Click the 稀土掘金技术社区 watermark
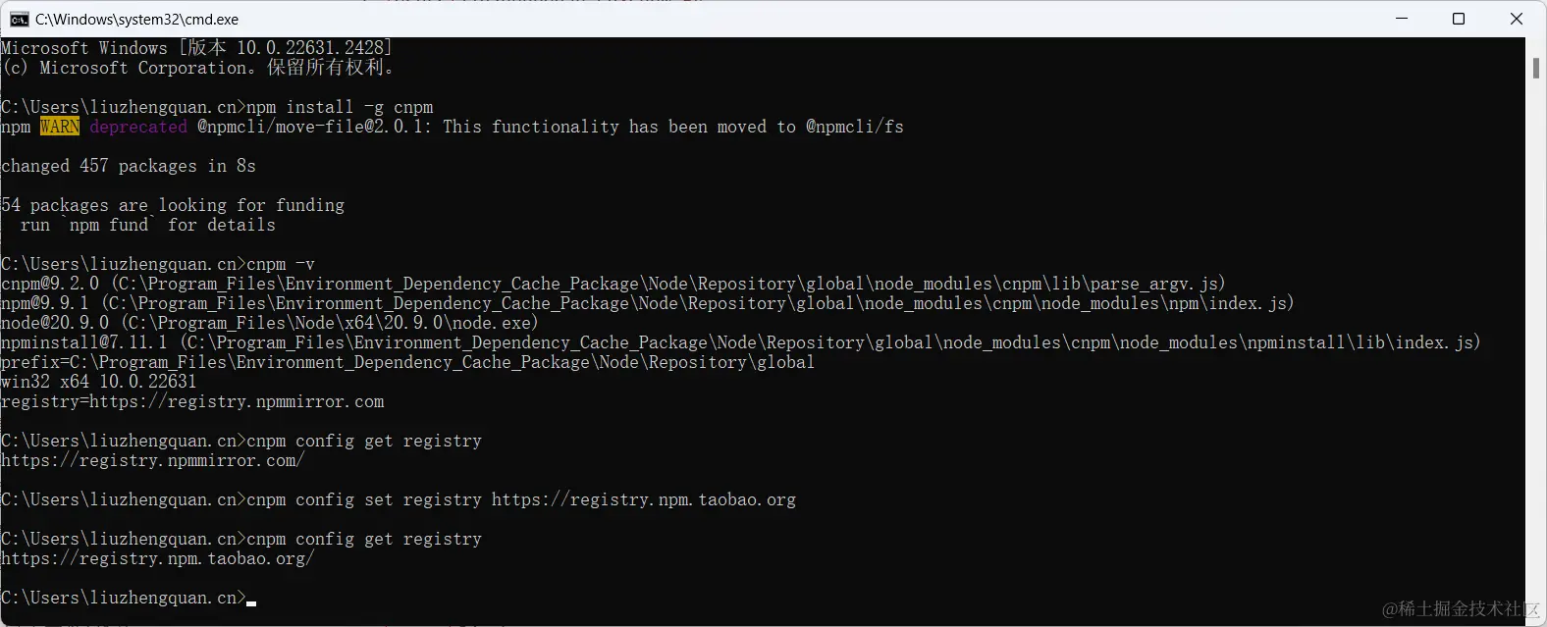The image size is (1547, 627). click(x=1461, y=609)
